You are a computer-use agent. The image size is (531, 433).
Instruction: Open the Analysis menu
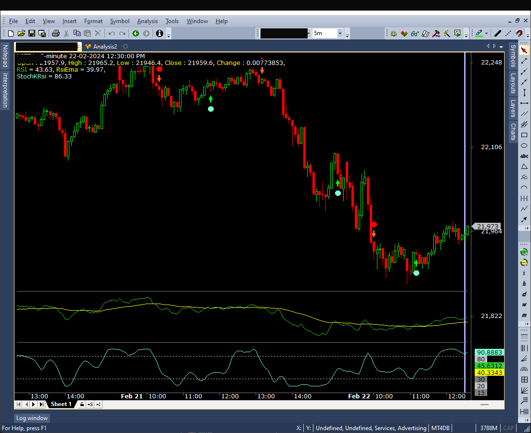tap(147, 21)
